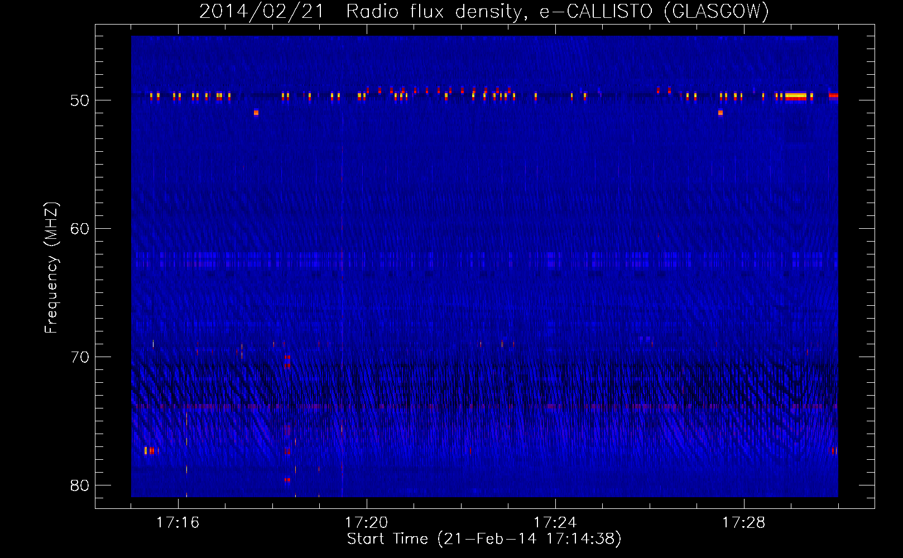Click the 17:20 time tick label
Image resolution: width=903 pixels, height=558 pixels.
(x=366, y=523)
